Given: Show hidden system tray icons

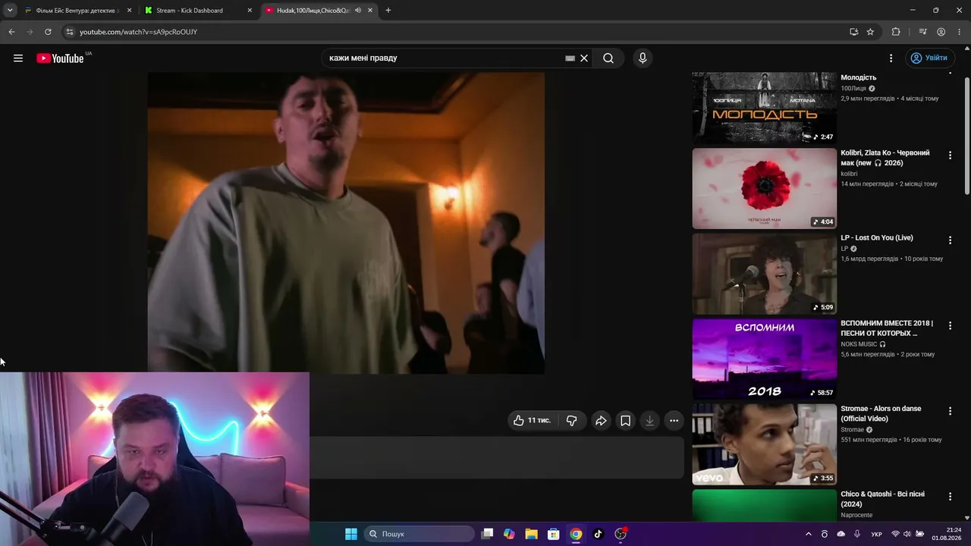Looking at the screenshot, I should [808, 534].
